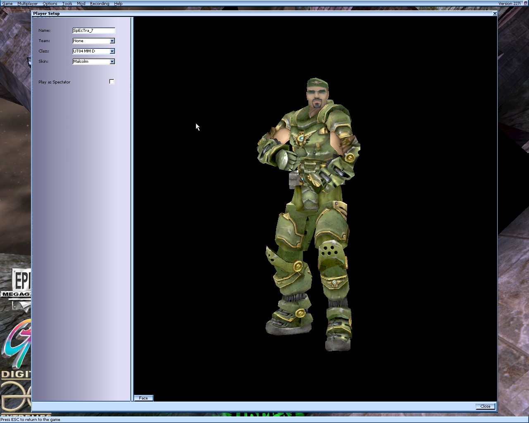Enable Play as Spectator checkbox

click(112, 82)
